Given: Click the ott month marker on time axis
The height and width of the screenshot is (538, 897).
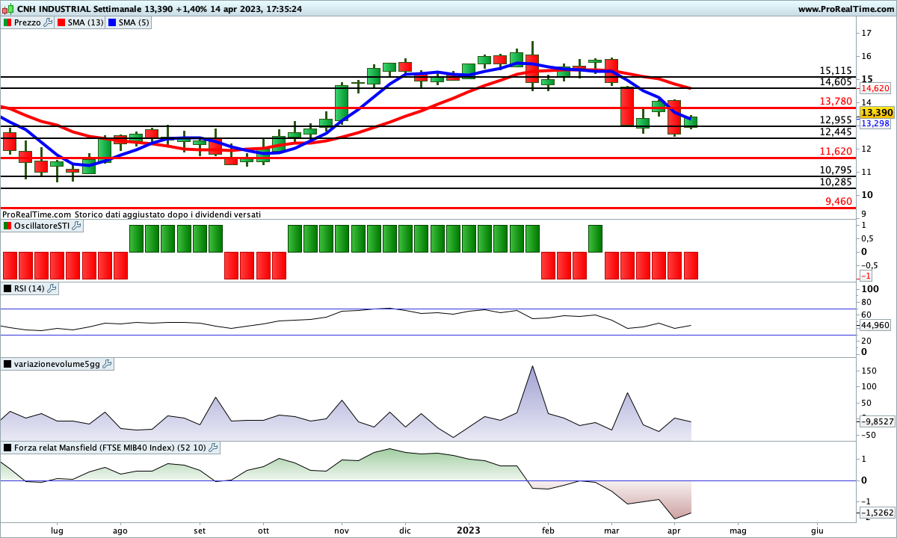Looking at the screenshot, I should coord(262,531).
